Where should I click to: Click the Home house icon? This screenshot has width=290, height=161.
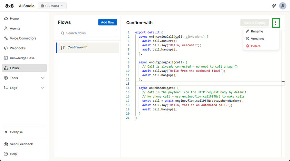[6, 18]
